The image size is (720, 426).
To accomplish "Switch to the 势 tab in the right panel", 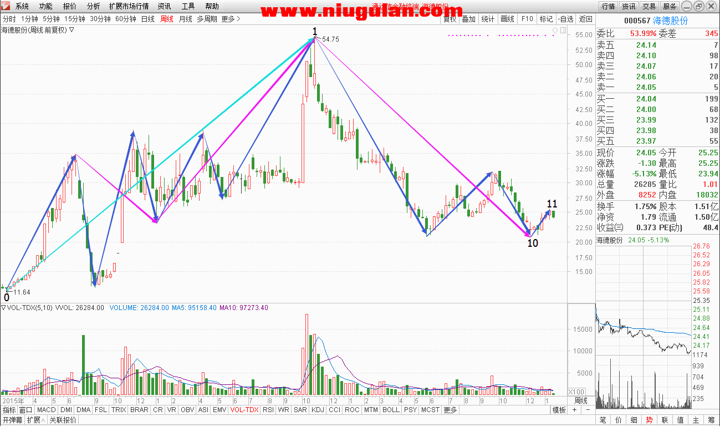I will (x=649, y=420).
